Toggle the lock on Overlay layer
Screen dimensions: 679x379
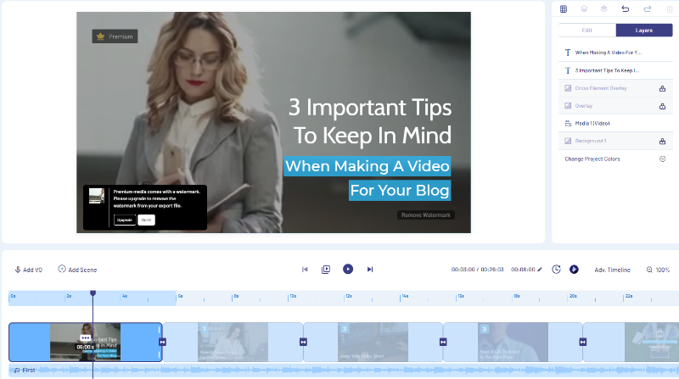tap(662, 106)
